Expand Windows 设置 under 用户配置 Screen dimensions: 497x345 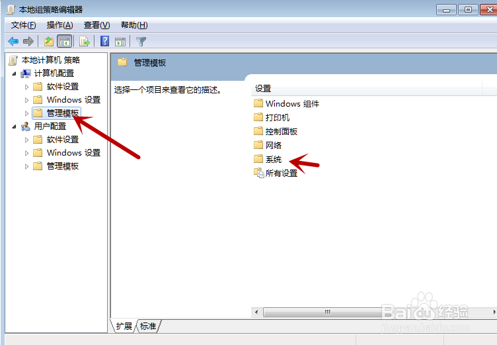(26, 153)
